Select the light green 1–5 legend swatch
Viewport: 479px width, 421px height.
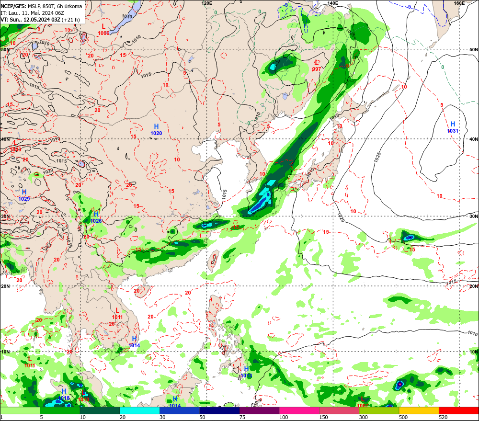tap(20, 410)
